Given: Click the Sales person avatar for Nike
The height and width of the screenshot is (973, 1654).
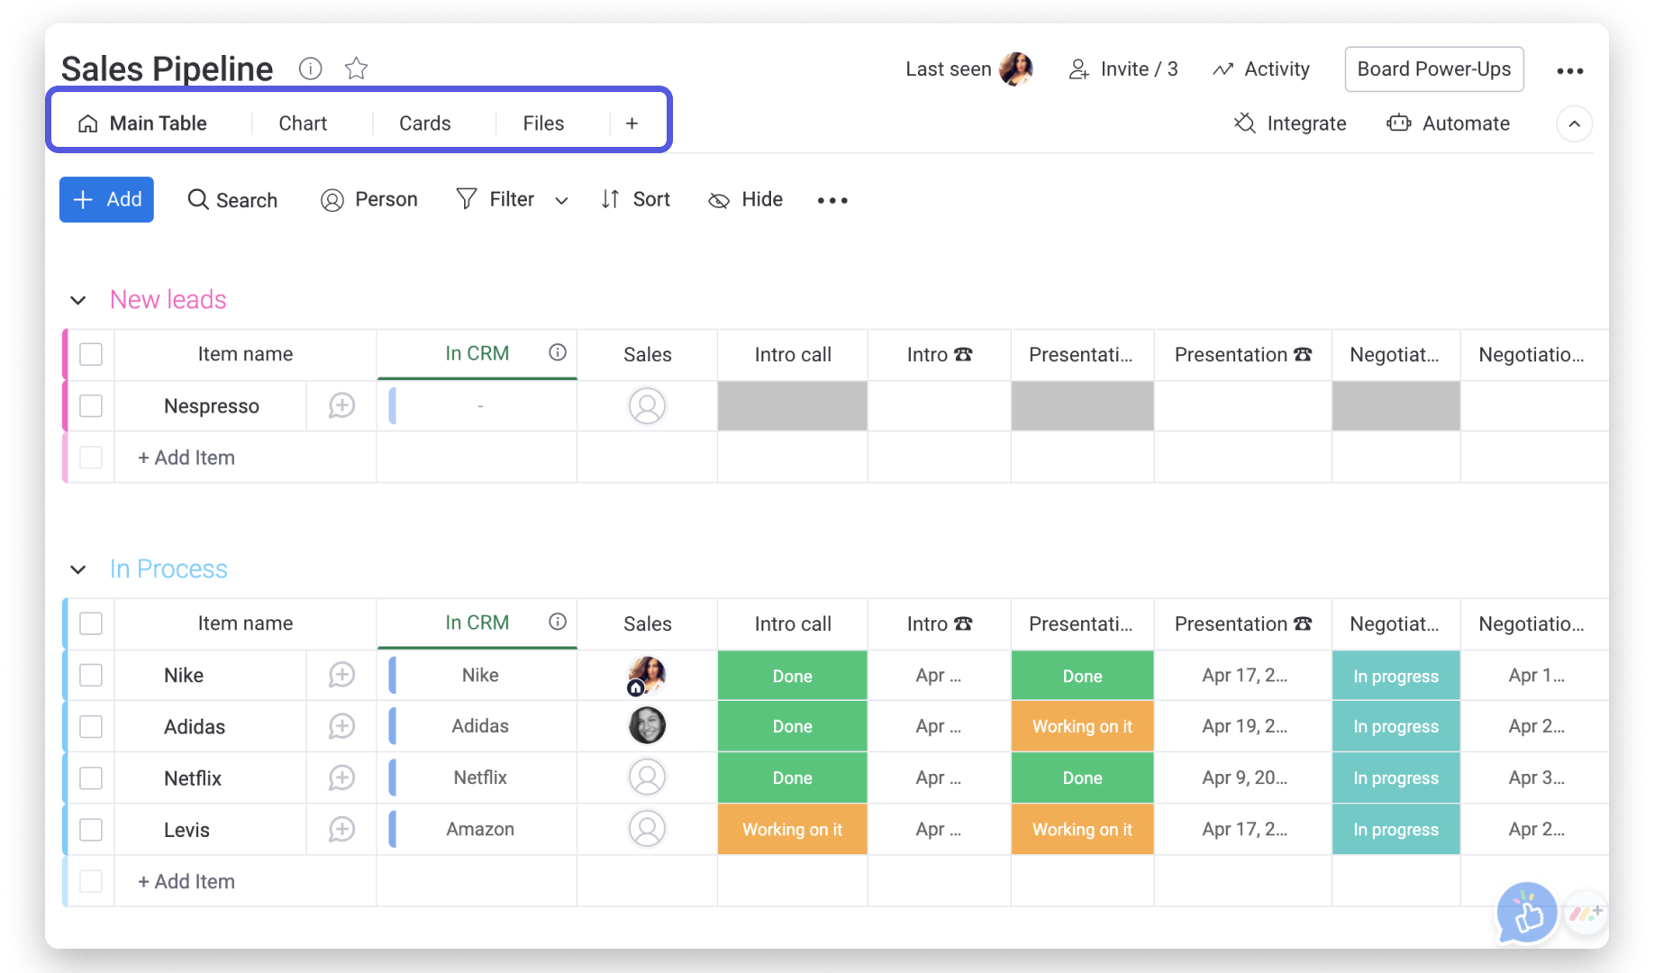Looking at the screenshot, I should pyautogui.click(x=647, y=675).
